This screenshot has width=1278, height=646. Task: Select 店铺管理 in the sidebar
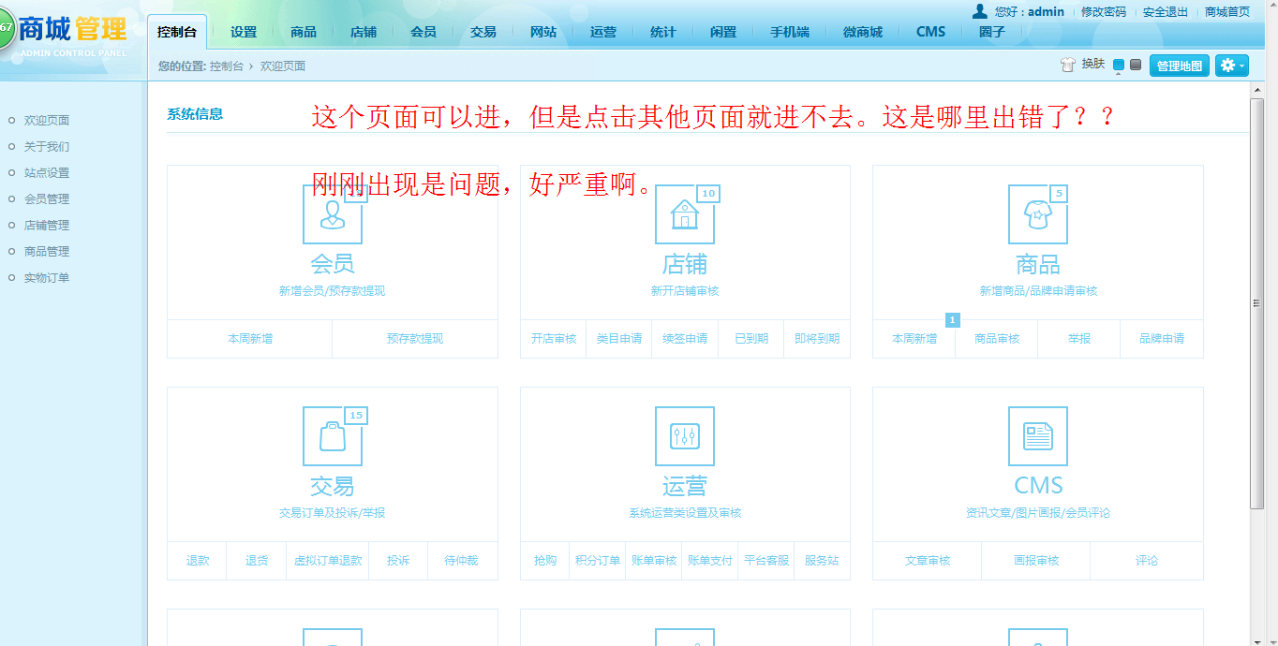(47, 226)
